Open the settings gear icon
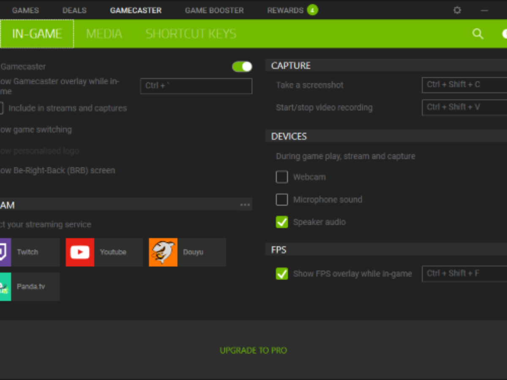Viewport: 507px width, 380px height. point(457,10)
